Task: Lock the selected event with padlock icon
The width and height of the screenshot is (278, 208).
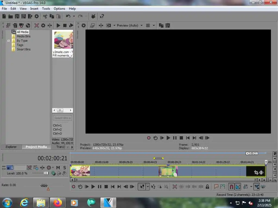Action: (x=207, y=187)
